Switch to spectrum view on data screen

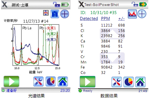[132, 14]
